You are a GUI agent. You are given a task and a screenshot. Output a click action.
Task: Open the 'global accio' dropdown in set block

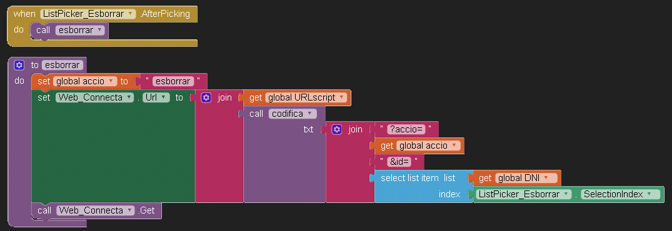click(x=85, y=81)
